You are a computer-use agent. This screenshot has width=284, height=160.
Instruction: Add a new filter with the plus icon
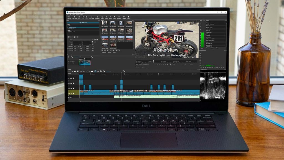point(69,37)
